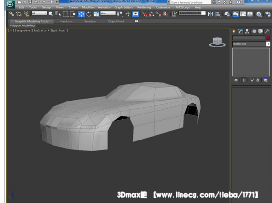
Task: Select the Unlink Selection tool
Action: (19, 14)
